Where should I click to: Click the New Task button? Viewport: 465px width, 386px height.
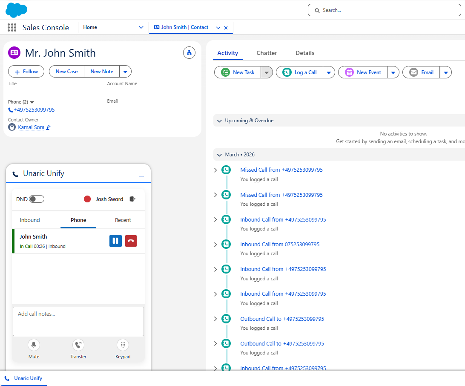[x=238, y=72]
